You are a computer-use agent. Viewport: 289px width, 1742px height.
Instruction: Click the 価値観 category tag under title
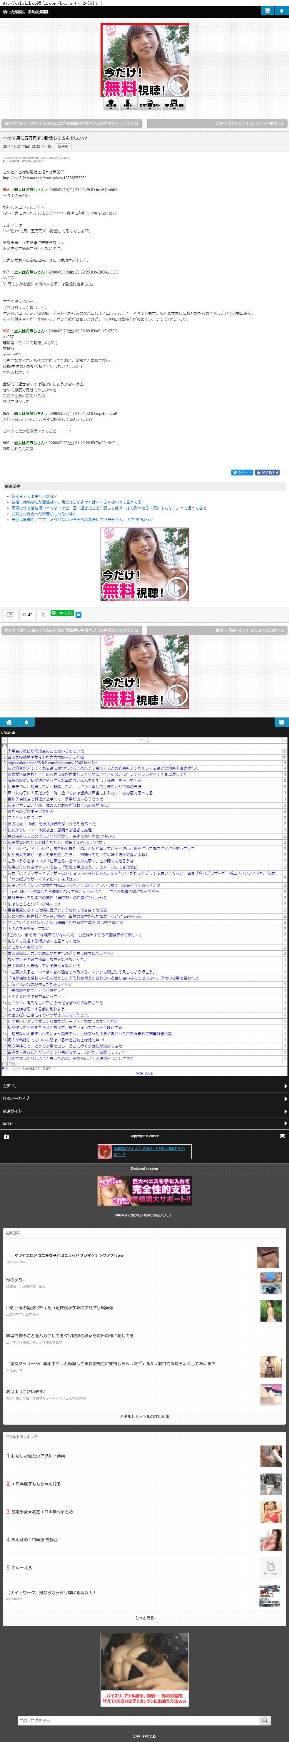[x=63, y=146]
